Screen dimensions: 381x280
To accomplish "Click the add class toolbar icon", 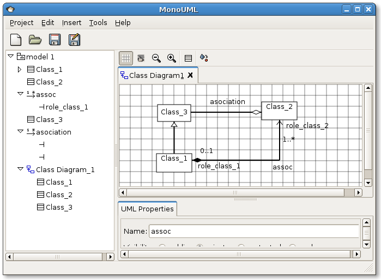I will click(188, 58).
